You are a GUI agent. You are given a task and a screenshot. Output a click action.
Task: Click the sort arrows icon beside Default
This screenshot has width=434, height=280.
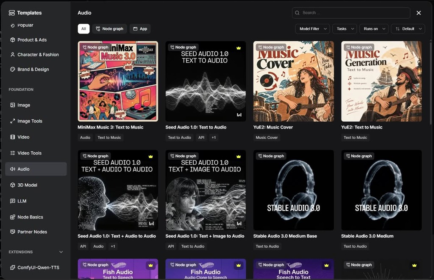[398, 29]
